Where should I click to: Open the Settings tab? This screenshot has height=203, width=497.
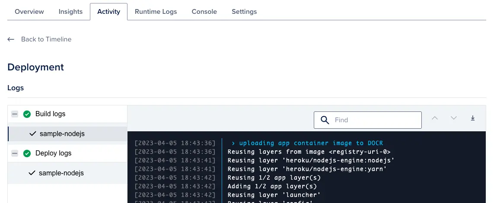244,12
